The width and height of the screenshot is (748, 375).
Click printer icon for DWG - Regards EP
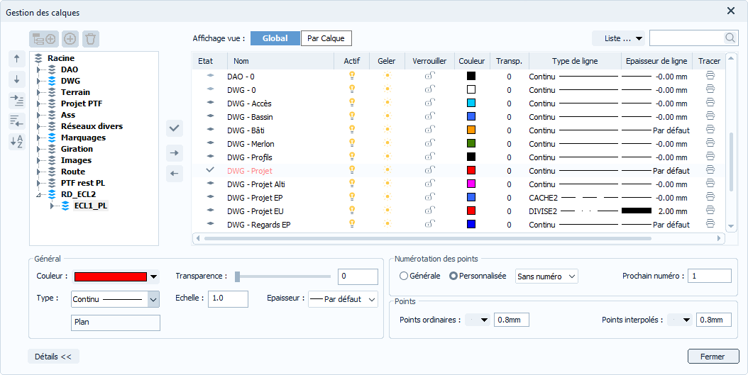pyautogui.click(x=710, y=223)
